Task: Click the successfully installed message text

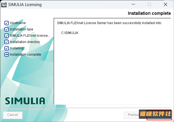Action: tap(110, 23)
